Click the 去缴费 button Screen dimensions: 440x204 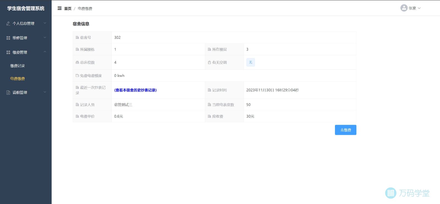[x=345, y=130]
